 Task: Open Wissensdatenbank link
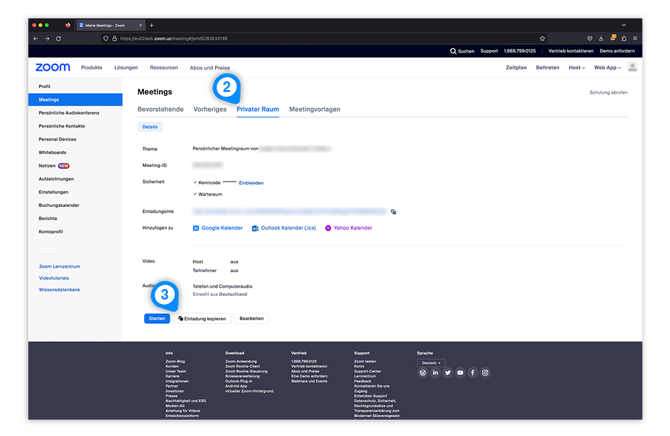tap(59, 290)
